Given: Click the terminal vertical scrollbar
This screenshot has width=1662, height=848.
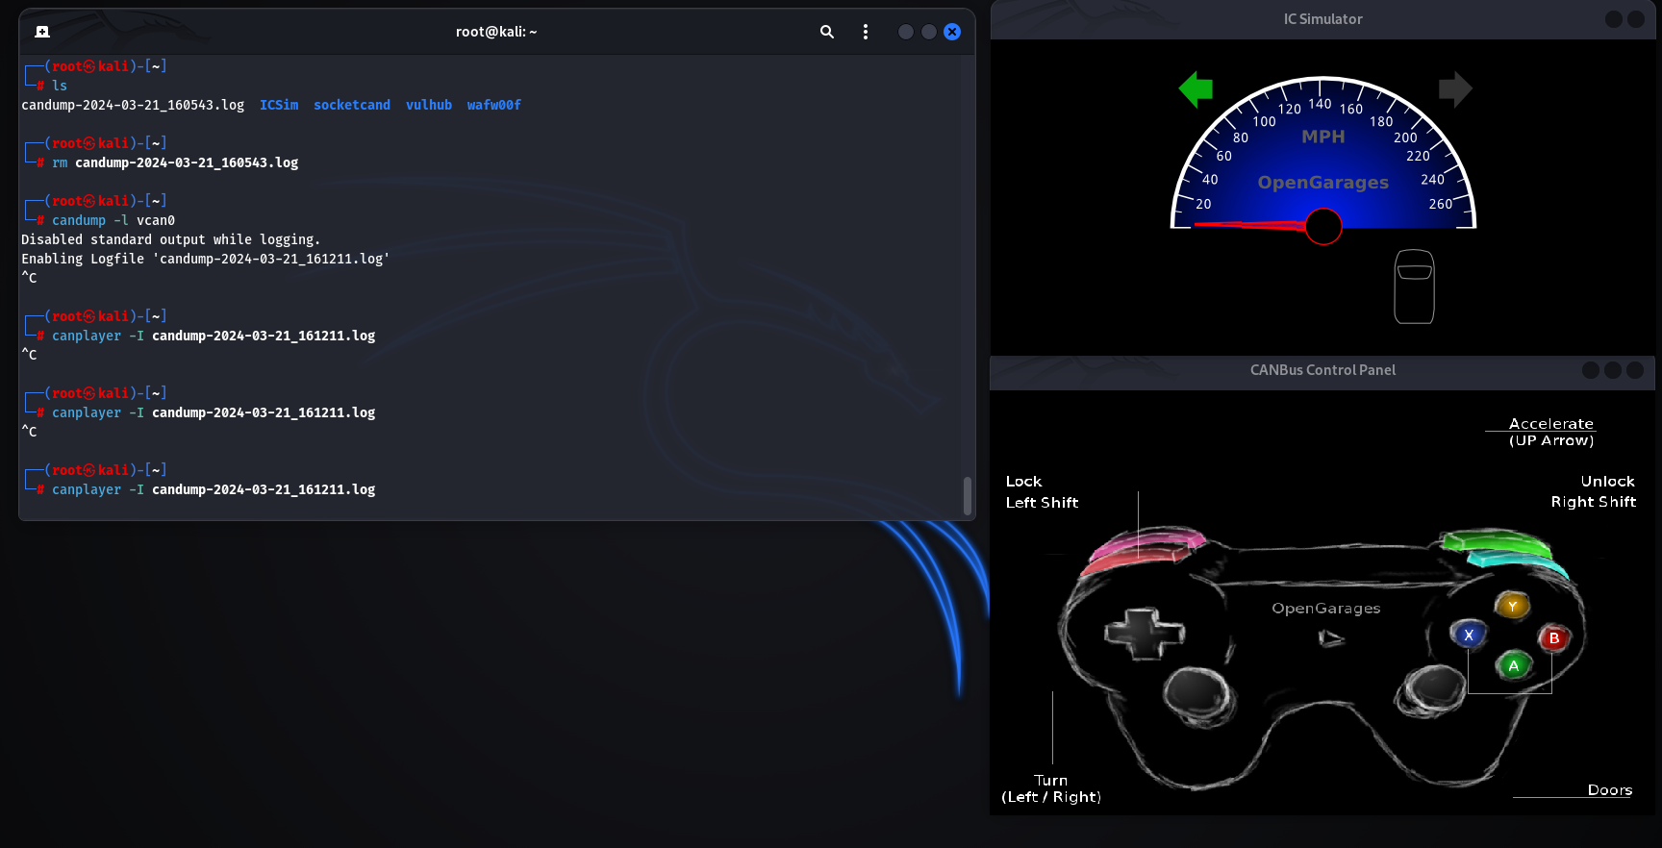Looking at the screenshot, I should (x=968, y=495).
